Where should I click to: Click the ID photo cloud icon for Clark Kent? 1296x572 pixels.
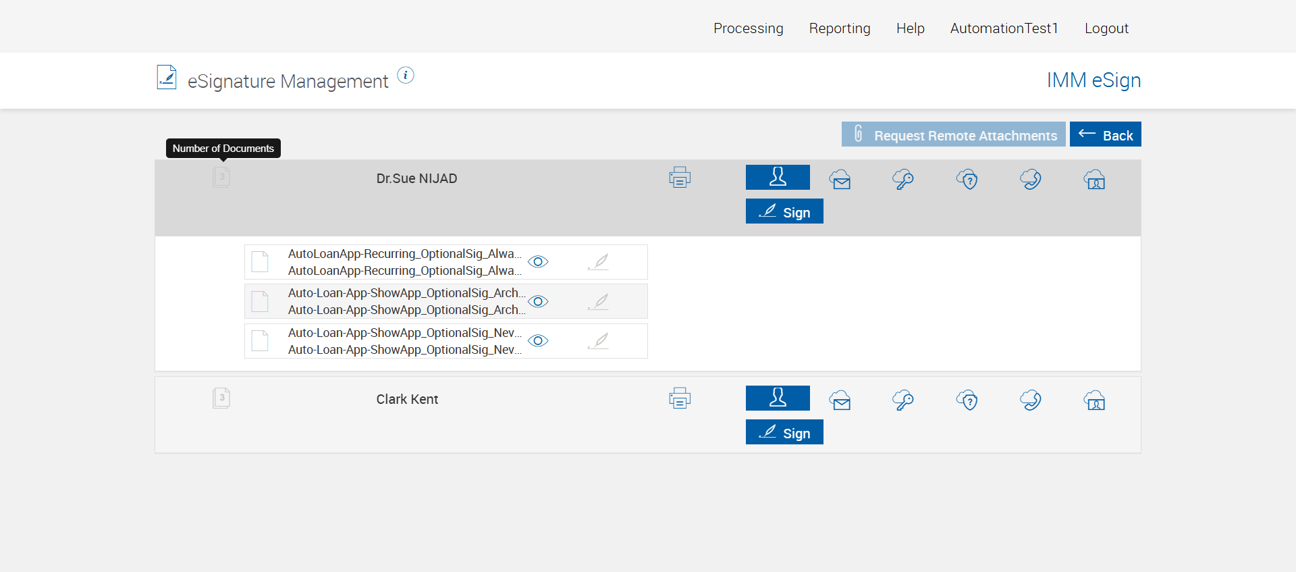[x=1094, y=400]
